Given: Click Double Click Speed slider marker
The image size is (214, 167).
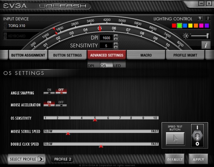Looking at the screenshot, I should point(101,146).
